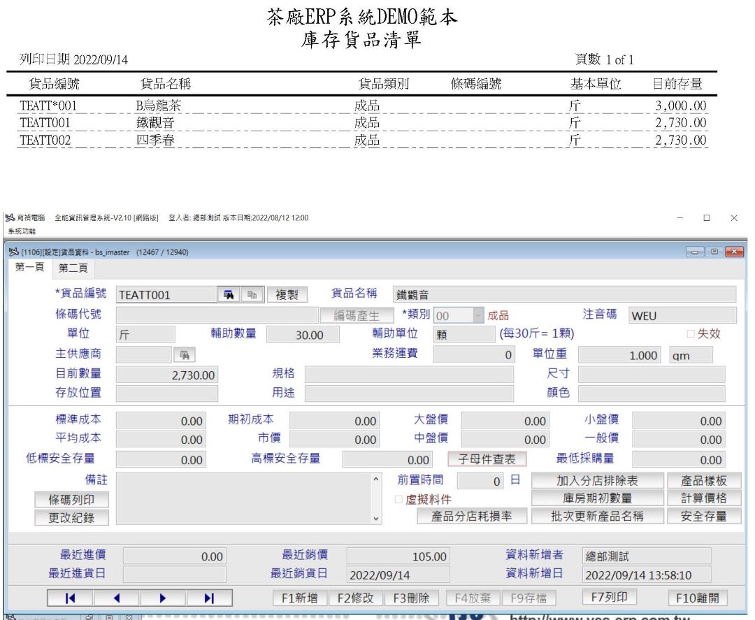Click the TEATT*001 row in inventory list
Viewport: 755px width, 620px height.
363,106
